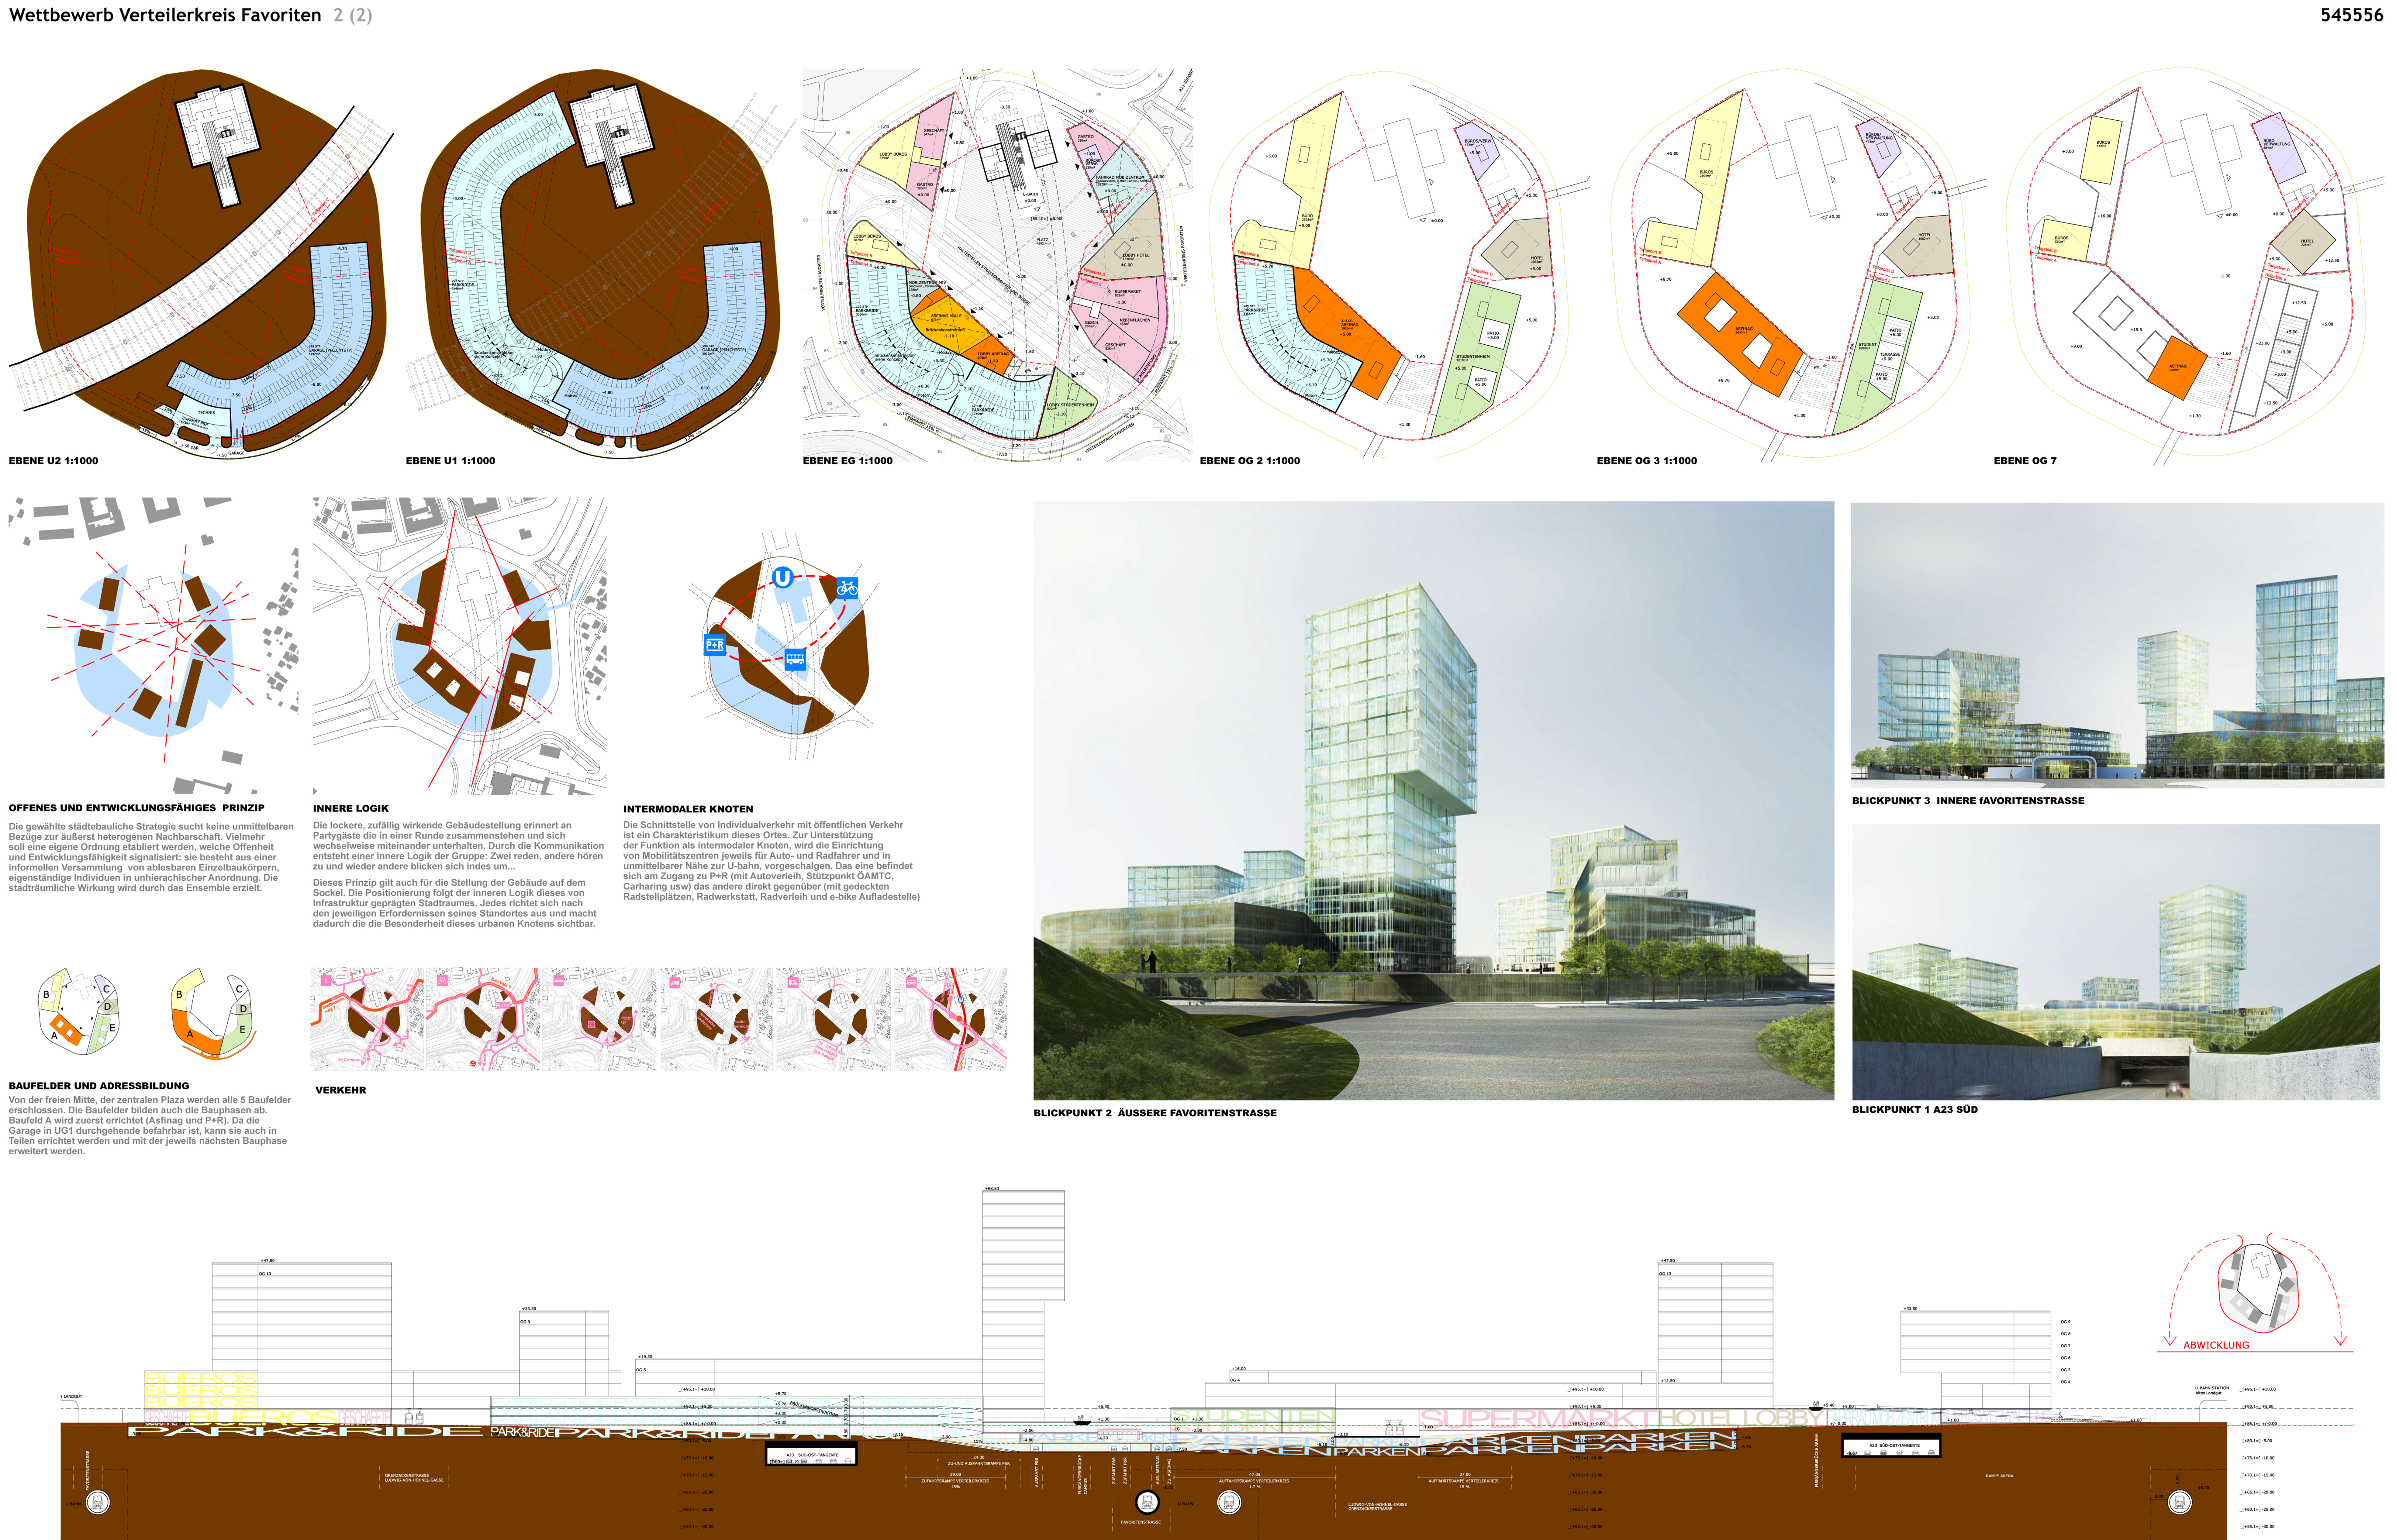Click caption BLICKPUNKT 3 INNERE FAVORITENSTRASSE
Viewport: 2396px width, 1540px height.
click(1968, 801)
